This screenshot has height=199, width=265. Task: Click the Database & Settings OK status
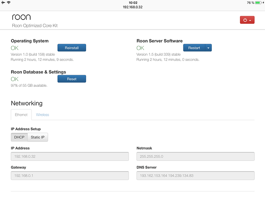coord(15,79)
